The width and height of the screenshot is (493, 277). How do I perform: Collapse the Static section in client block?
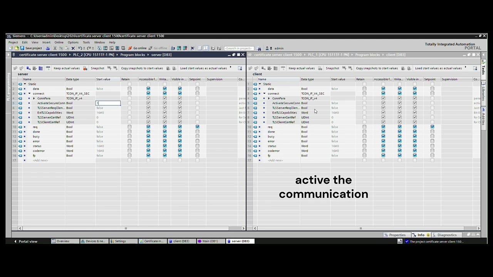(x=260, y=84)
